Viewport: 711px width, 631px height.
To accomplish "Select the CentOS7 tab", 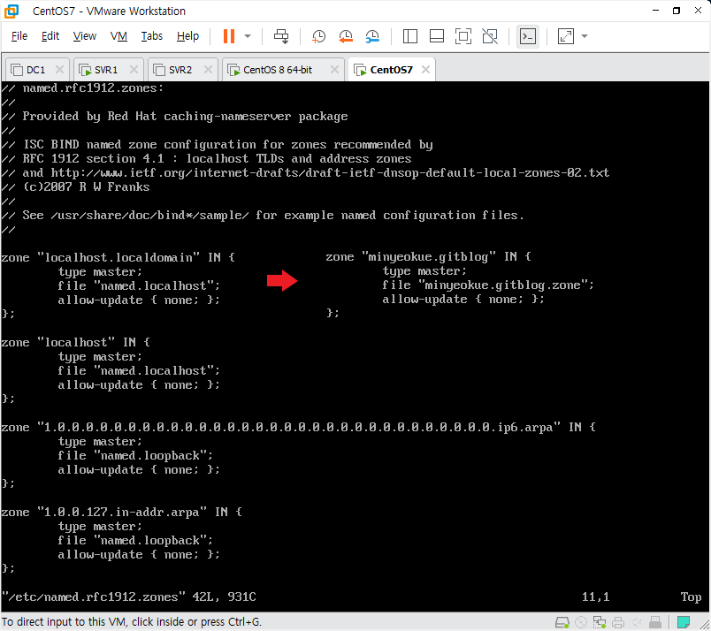I will [x=392, y=70].
